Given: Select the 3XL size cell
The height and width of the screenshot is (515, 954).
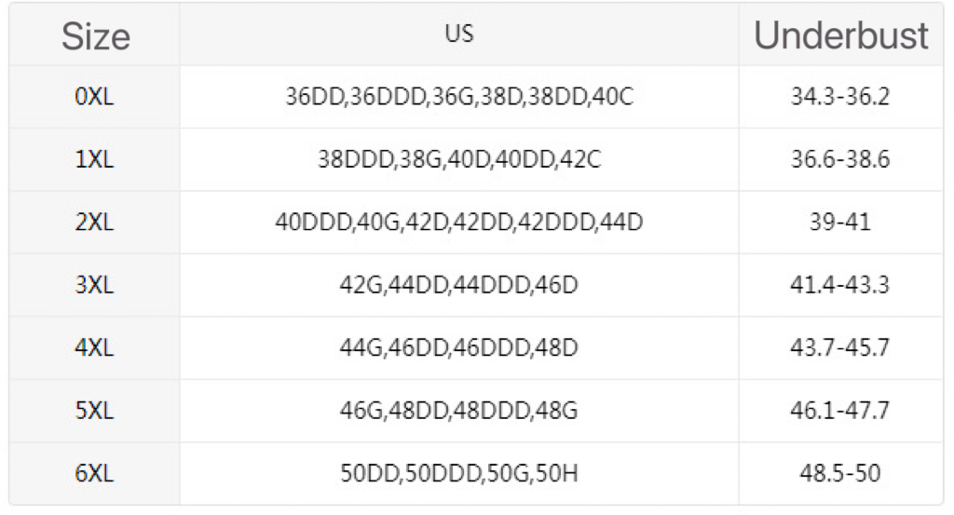Looking at the screenshot, I should coord(94,285).
